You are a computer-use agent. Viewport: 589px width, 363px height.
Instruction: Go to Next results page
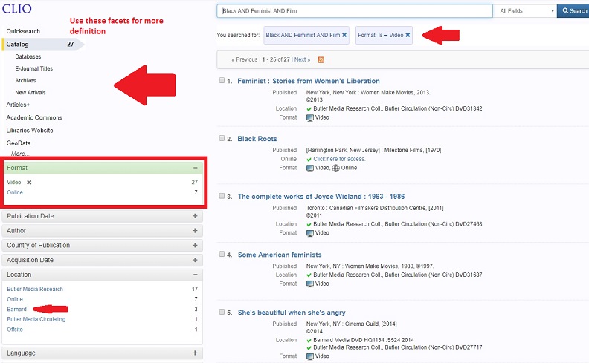click(x=302, y=59)
